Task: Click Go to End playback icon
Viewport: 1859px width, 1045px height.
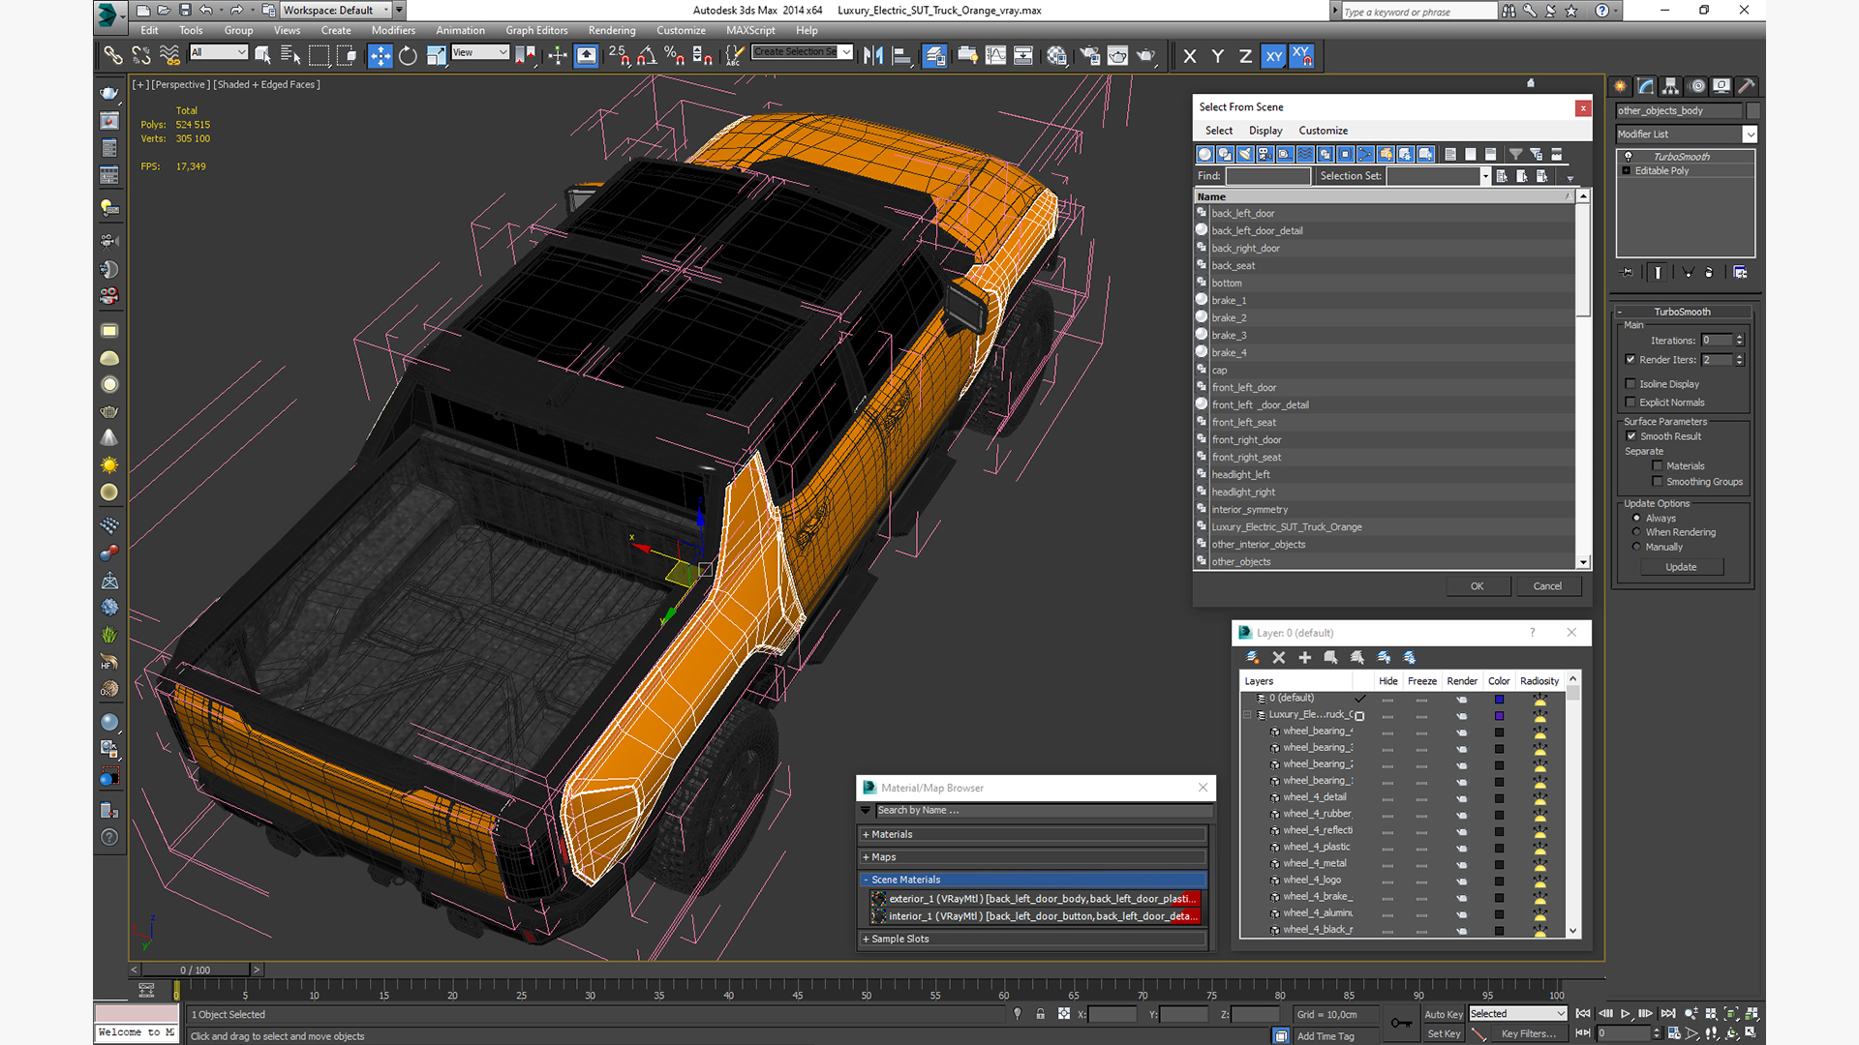Action: click(1668, 1014)
